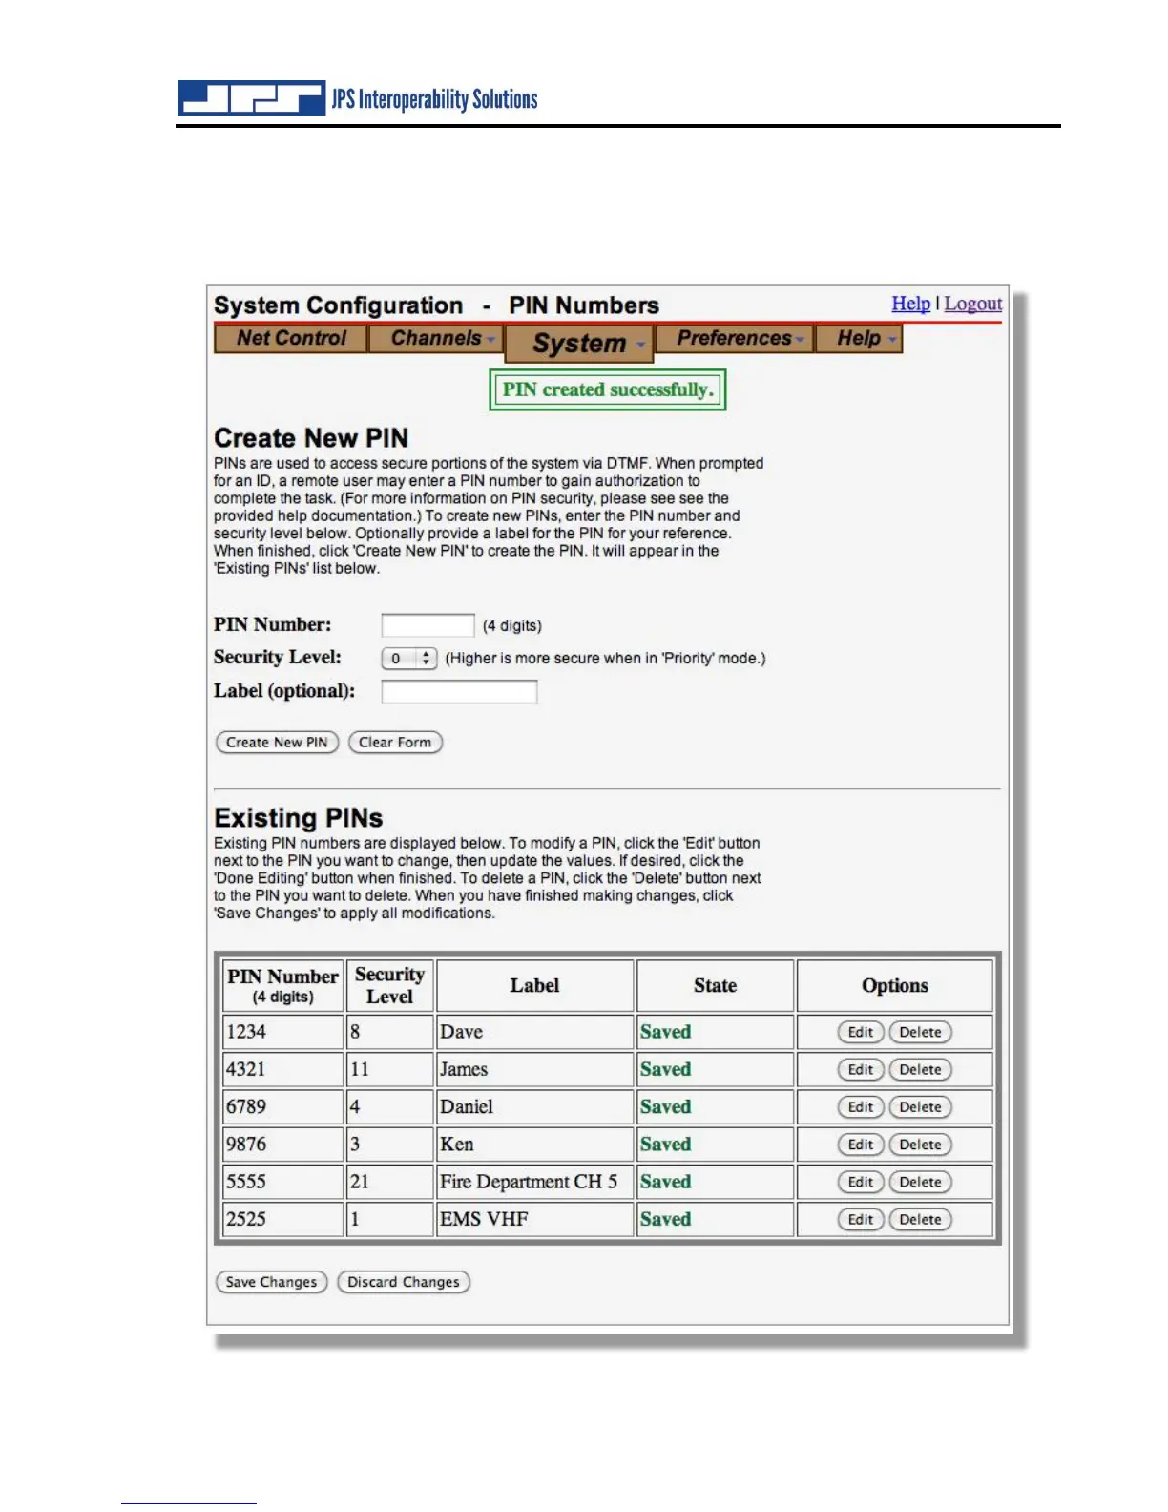Image resolution: width=1168 pixels, height=1512 pixels.
Task: Click the Help link at top right
Action: click(x=910, y=304)
